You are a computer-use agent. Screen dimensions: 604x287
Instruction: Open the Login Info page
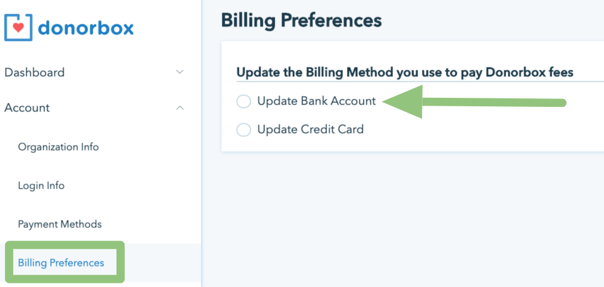click(x=42, y=185)
